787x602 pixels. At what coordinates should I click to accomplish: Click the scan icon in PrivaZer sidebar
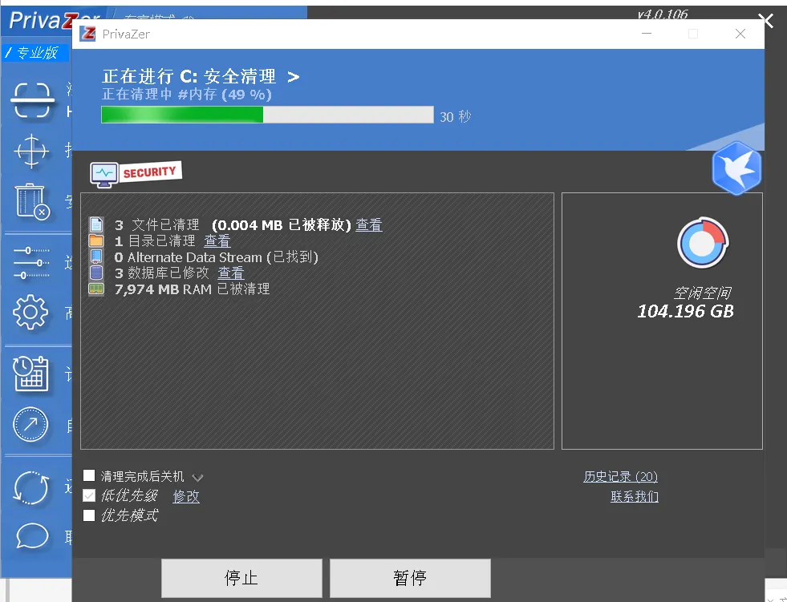32,100
